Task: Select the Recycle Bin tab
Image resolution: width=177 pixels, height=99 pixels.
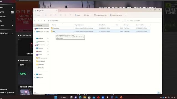Action: (x=45, y=11)
